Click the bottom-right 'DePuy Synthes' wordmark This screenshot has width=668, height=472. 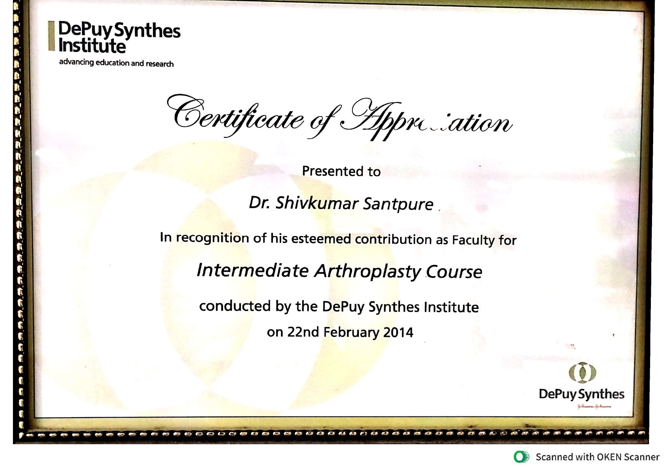582,394
